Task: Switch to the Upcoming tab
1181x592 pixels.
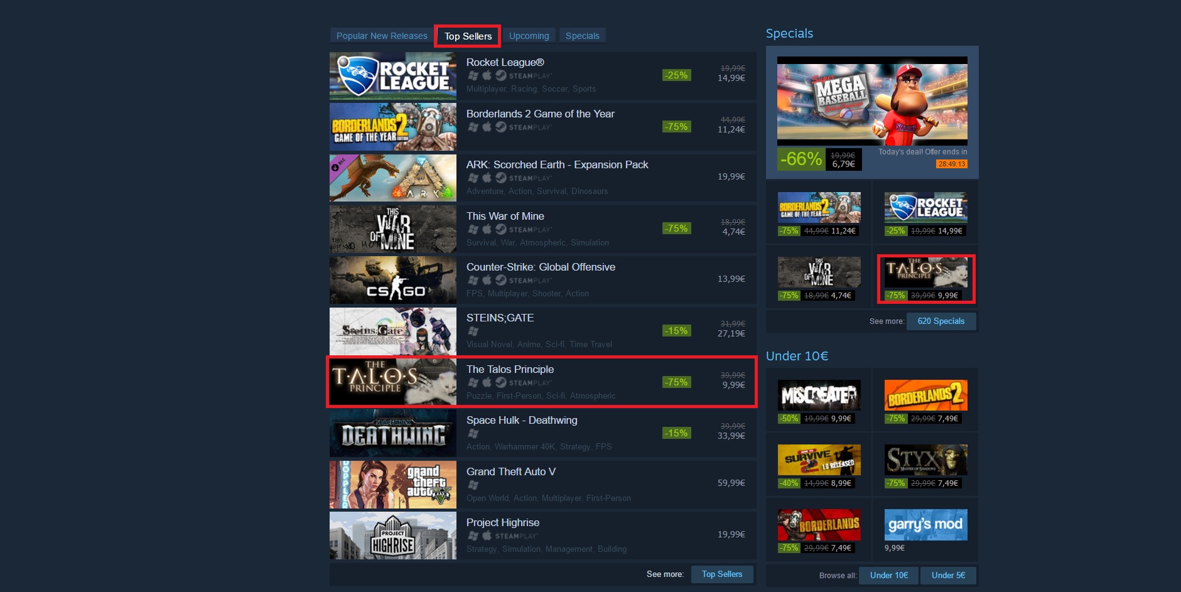Action: [529, 36]
